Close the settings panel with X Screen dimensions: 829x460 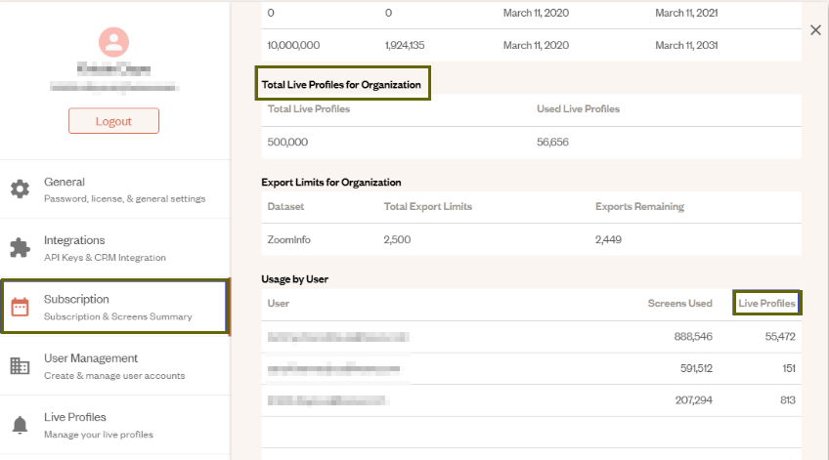[x=815, y=30]
